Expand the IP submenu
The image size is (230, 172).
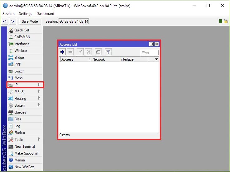pos(25,85)
